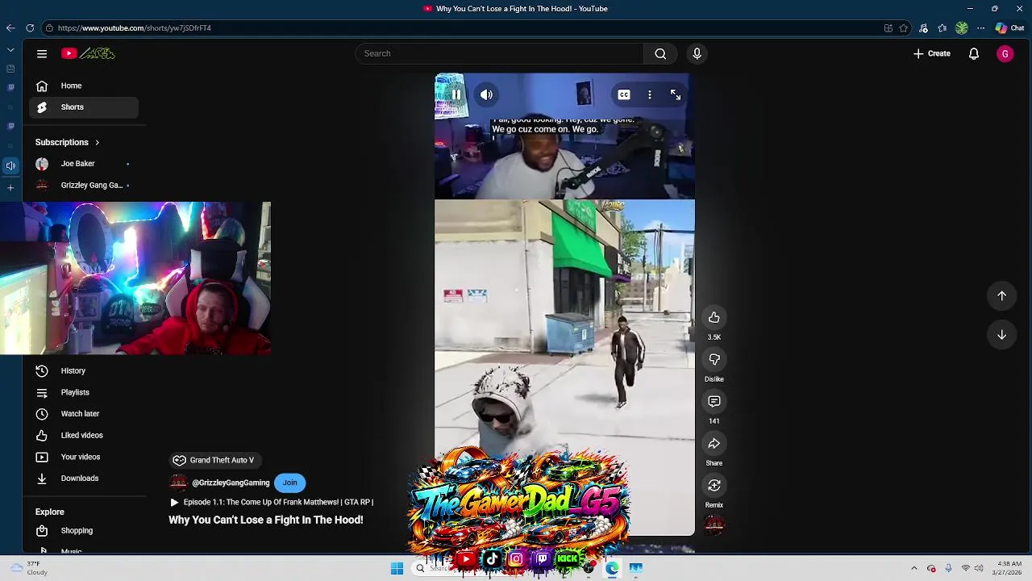This screenshot has width=1032, height=581.
Task: Remix this Short
Action: coord(714,486)
